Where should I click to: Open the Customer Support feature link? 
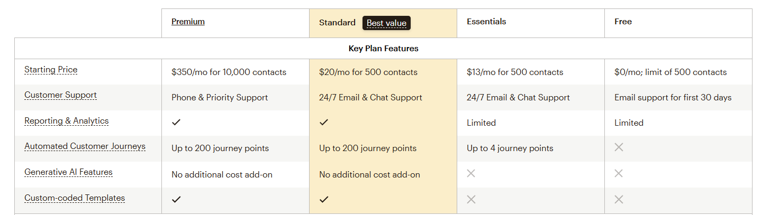pos(60,95)
